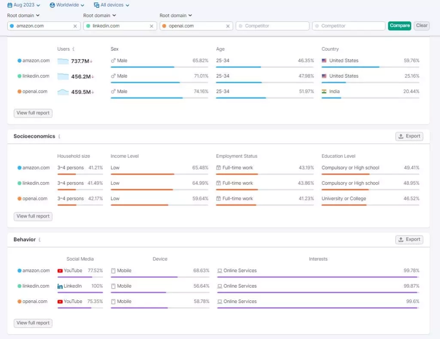The height and width of the screenshot is (339, 440).
Task: Expand Root domain selector above linkedin.com
Action: click(x=100, y=15)
